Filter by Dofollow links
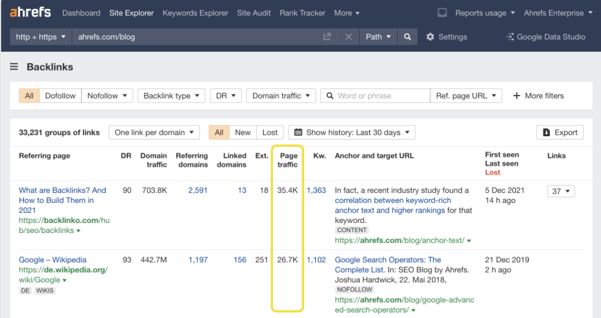Screen dimensions: 601x318 coord(60,96)
